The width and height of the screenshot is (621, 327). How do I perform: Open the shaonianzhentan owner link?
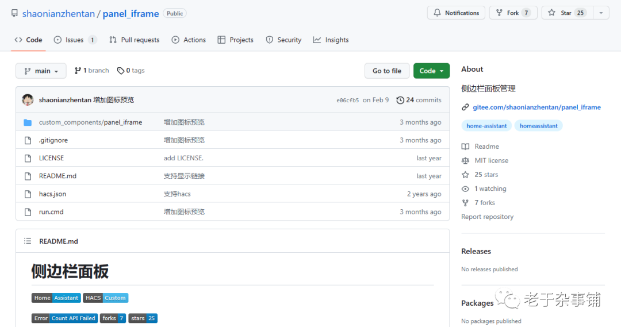tap(58, 13)
